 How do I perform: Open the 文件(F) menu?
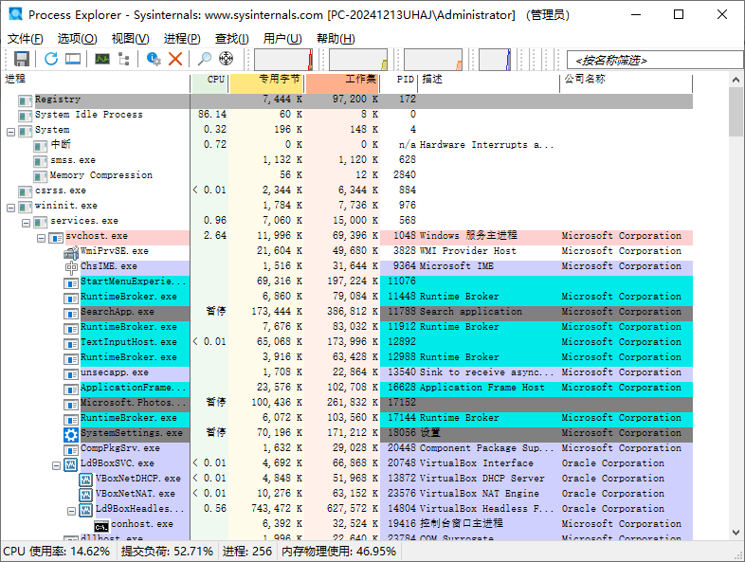26,39
